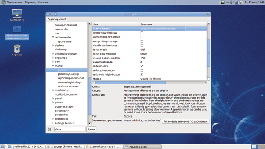This screenshot has height=149, width=265.
Task: Enable the reduced-resources checkbox
Action: click(142, 70)
